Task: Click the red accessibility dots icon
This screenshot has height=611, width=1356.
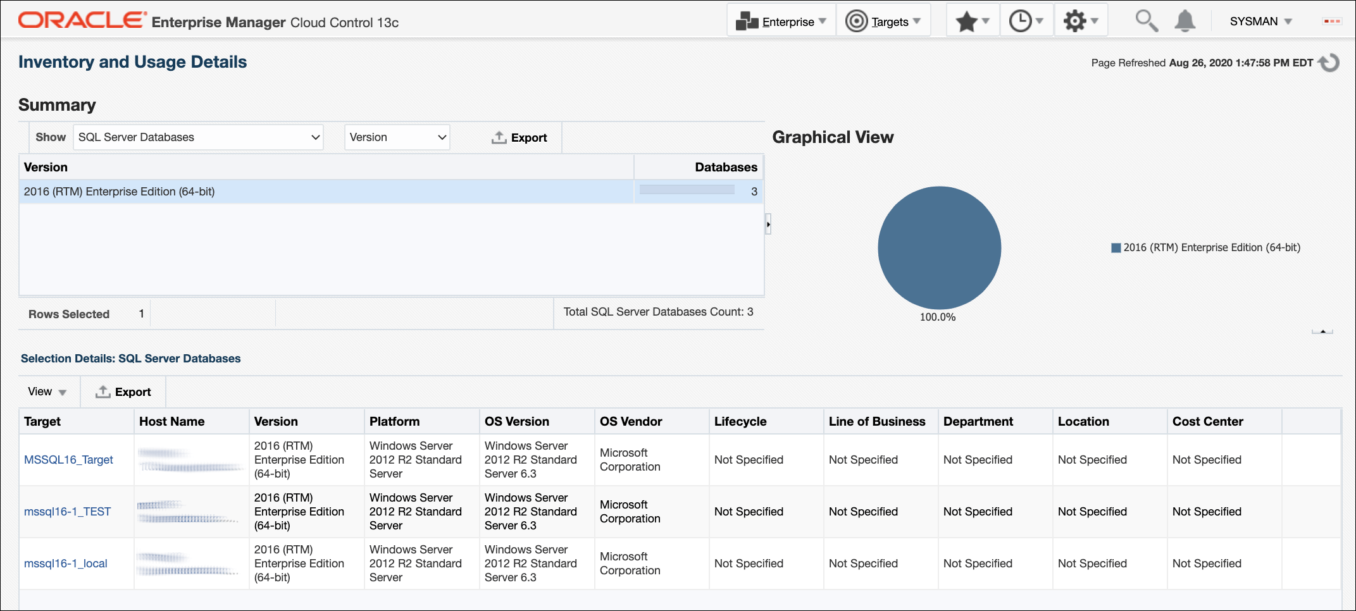Action: [1332, 22]
